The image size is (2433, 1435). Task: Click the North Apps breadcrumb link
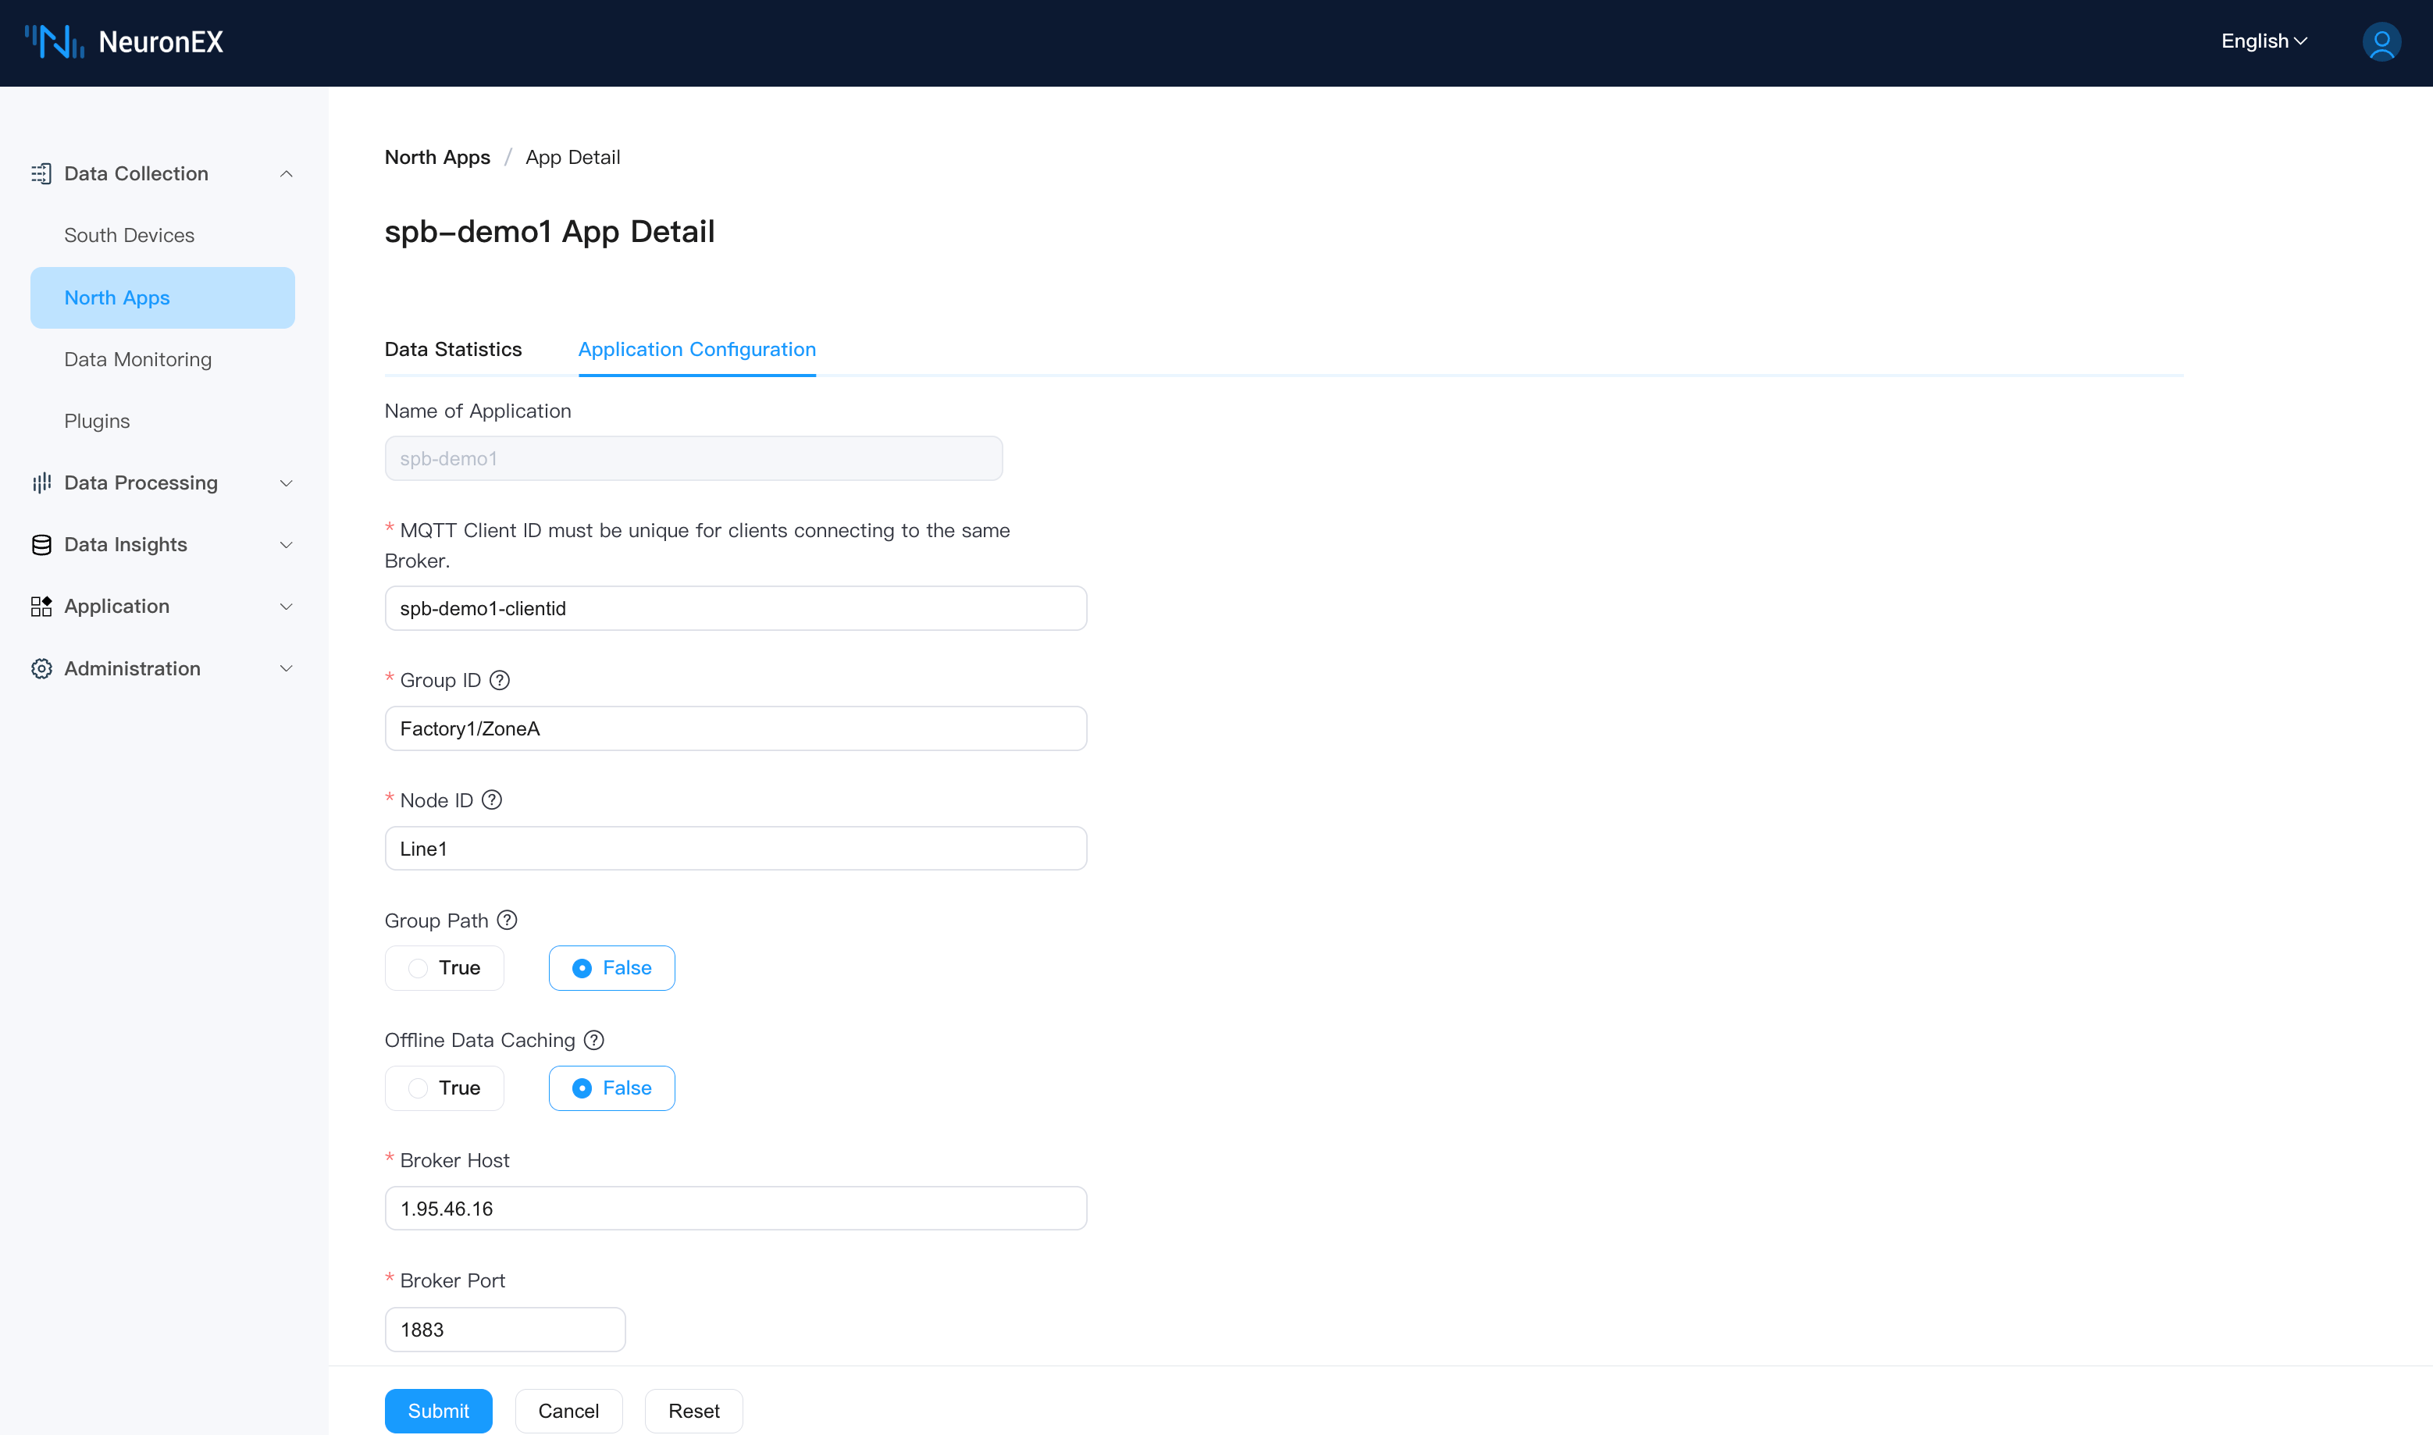click(437, 157)
